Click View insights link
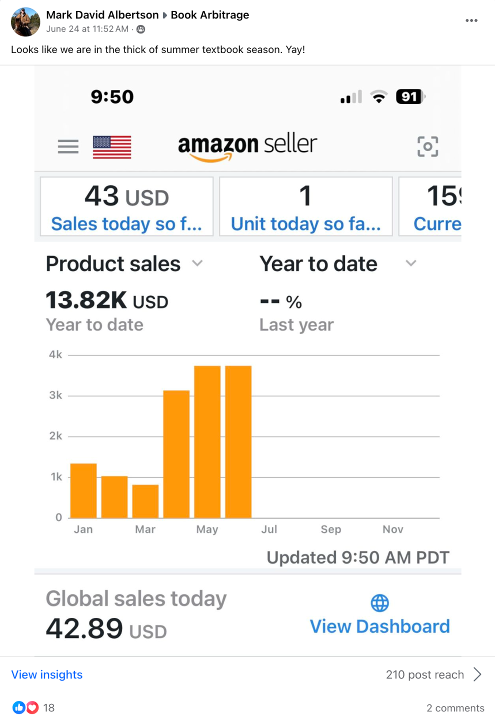Image resolution: width=495 pixels, height=720 pixels. click(x=47, y=674)
